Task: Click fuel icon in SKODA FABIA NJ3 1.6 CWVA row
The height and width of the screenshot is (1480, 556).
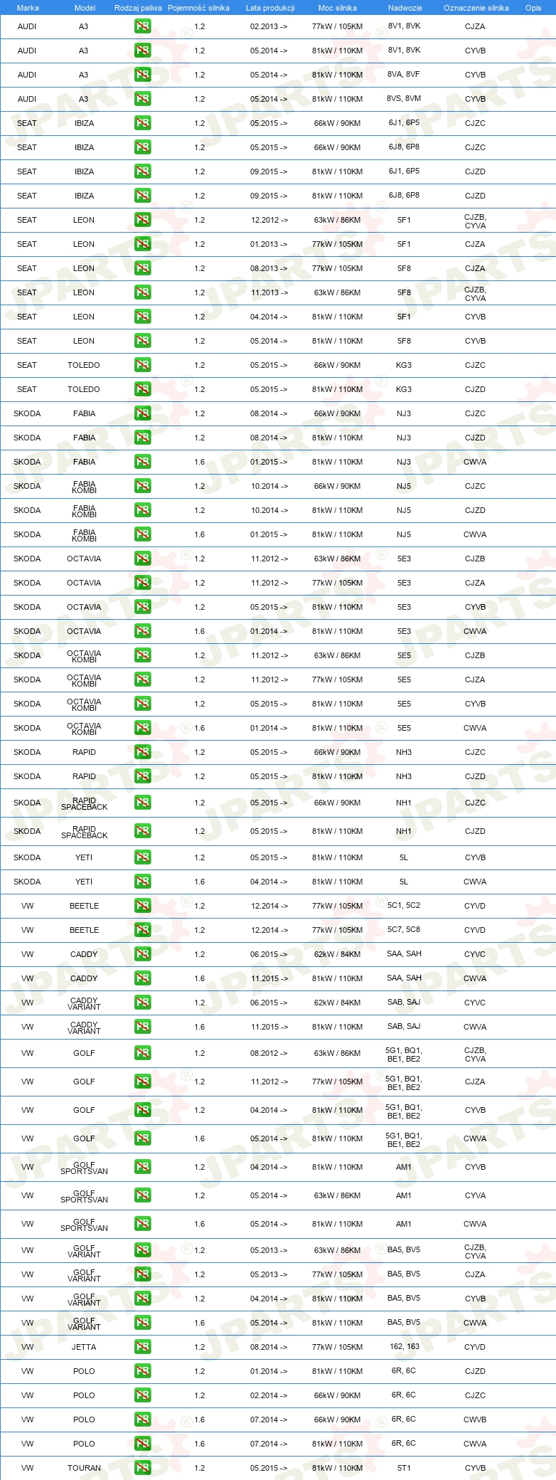Action: [x=142, y=462]
